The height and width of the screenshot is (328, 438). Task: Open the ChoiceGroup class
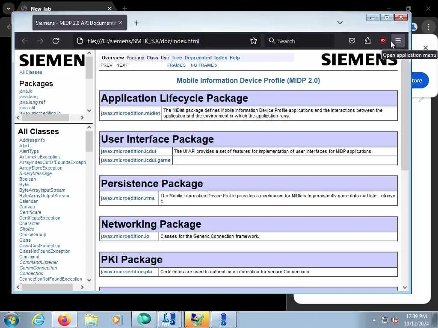tap(33, 234)
